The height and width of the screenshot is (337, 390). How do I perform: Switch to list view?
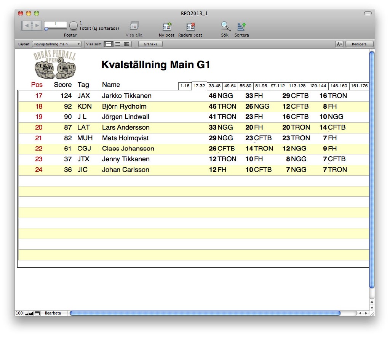pyautogui.click(x=118, y=44)
